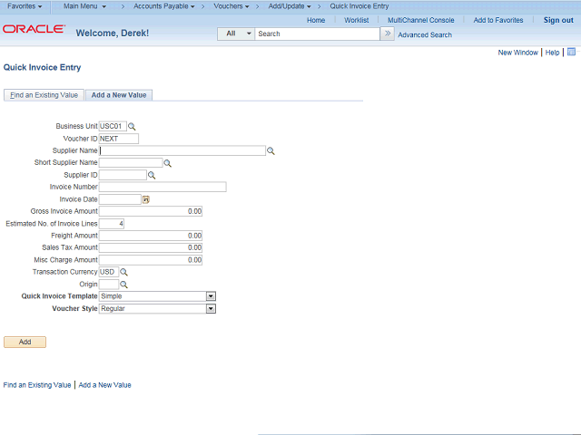Expand Vouchers breadcrumb menu
Screen dimensions: 581x435
pos(231,6)
